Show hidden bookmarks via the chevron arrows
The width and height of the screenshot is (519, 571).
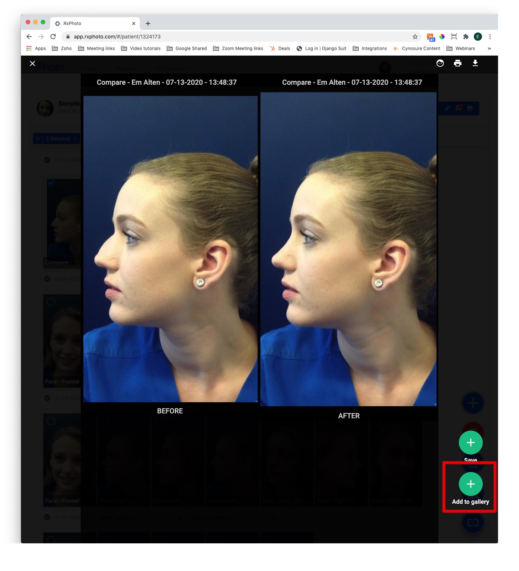489,48
